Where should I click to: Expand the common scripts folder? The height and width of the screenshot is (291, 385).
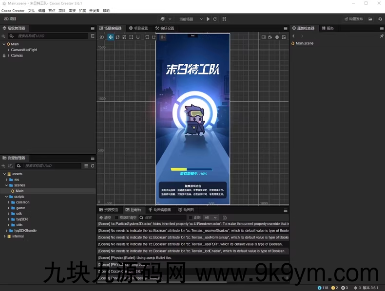click(x=8, y=202)
